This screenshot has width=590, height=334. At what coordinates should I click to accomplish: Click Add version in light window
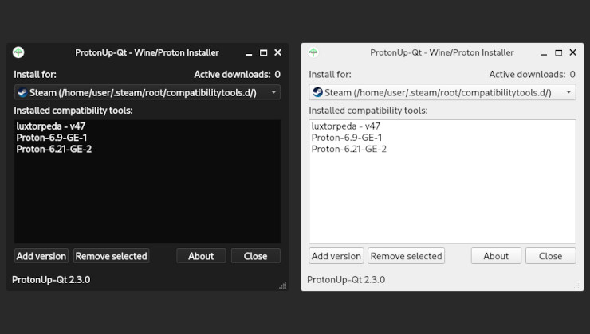(x=336, y=256)
